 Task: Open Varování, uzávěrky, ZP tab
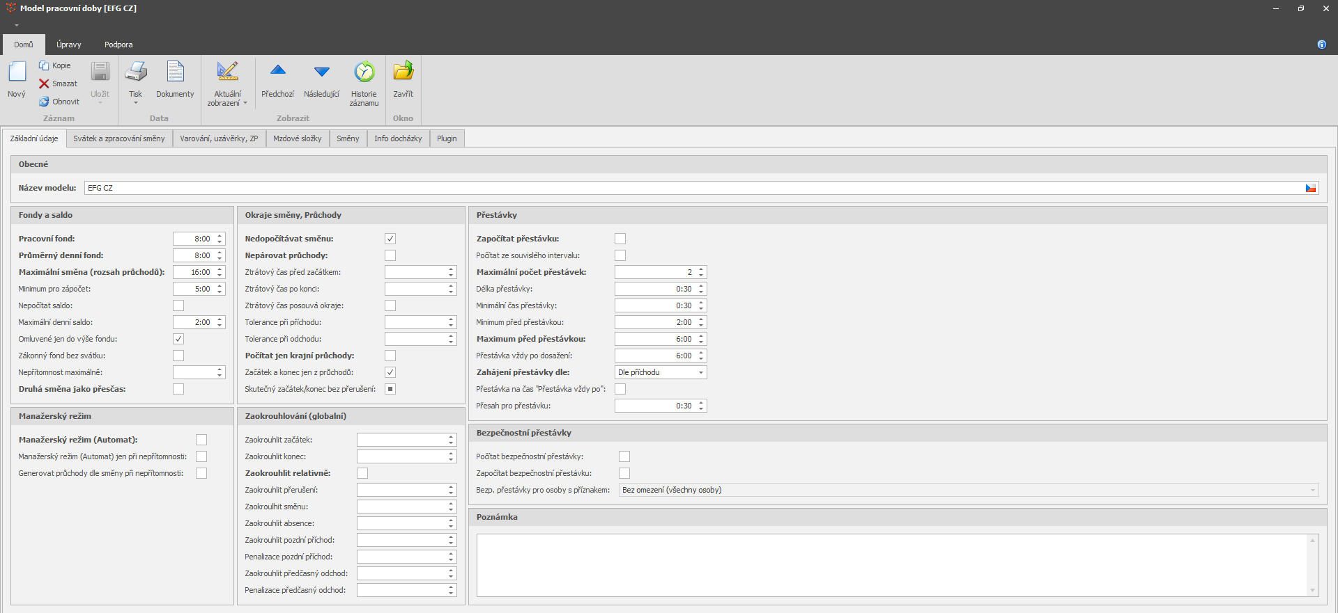[219, 138]
